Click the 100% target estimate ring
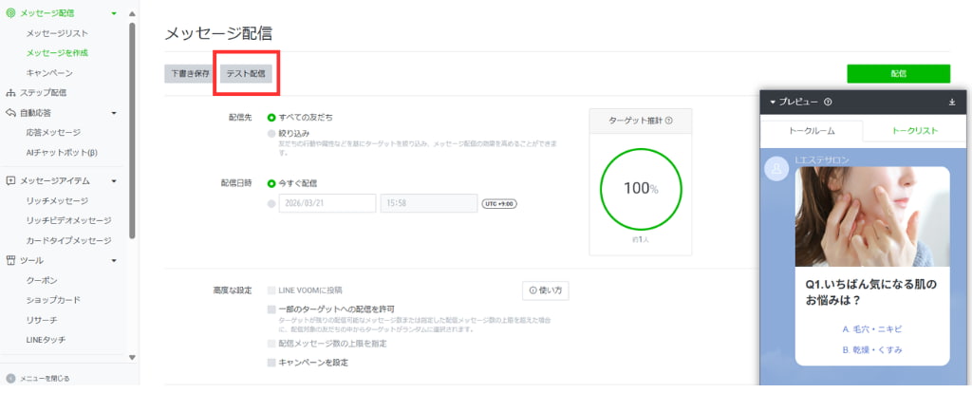Screen dimensions: 972x393 coord(641,189)
